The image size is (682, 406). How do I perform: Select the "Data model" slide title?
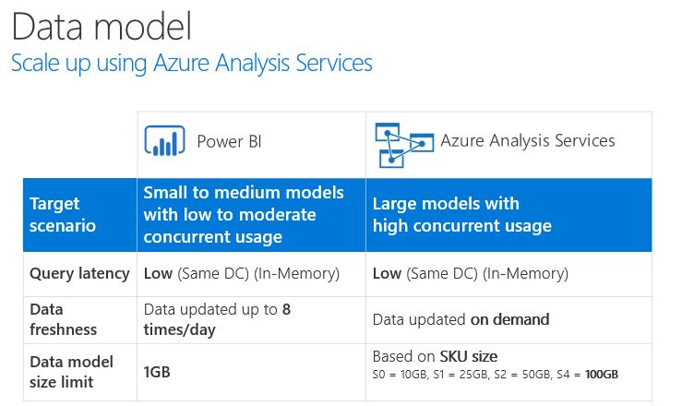click(x=102, y=26)
